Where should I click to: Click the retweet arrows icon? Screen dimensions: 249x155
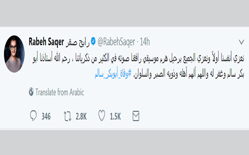click(x=67, y=117)
